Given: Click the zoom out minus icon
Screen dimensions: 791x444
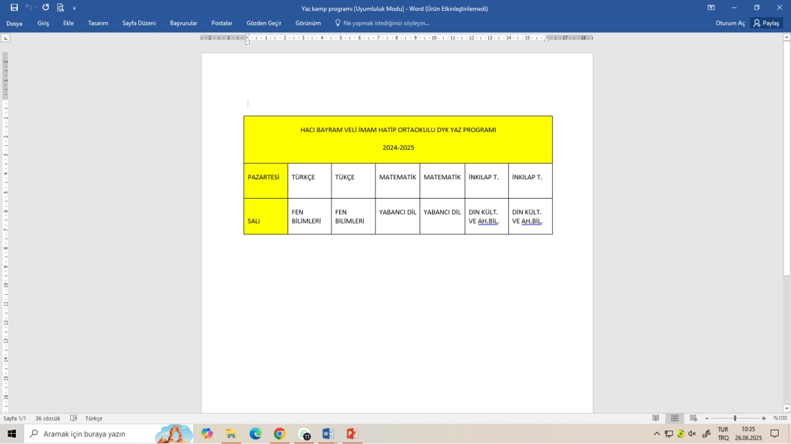Looking at the screenshot, I should point(706,418).
